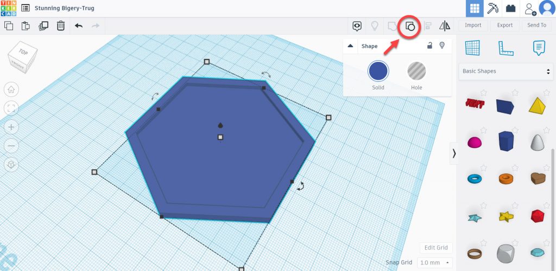Image resolution: width=556 pixels, height=271 pixels.
Task: Switch to the Blocks (pickaxe) mode
Action: 492,8
